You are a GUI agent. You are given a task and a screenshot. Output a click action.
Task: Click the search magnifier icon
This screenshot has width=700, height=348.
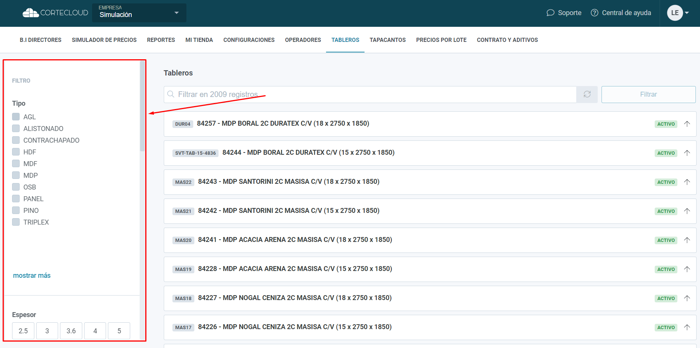click(x=171, y=94)
